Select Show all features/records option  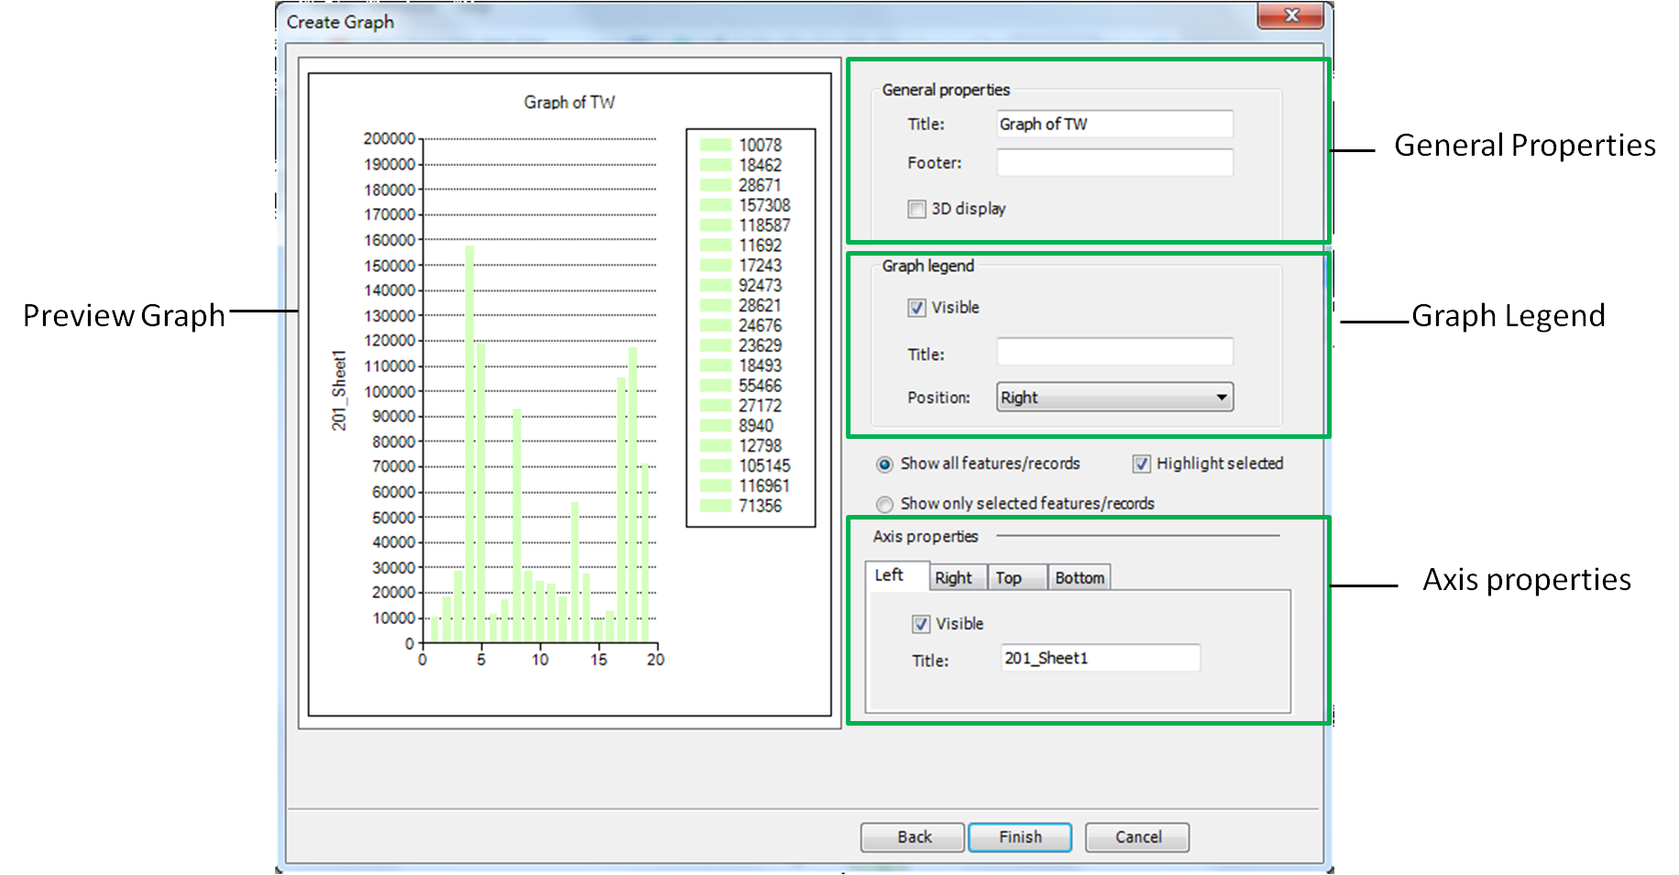point(884,465)
